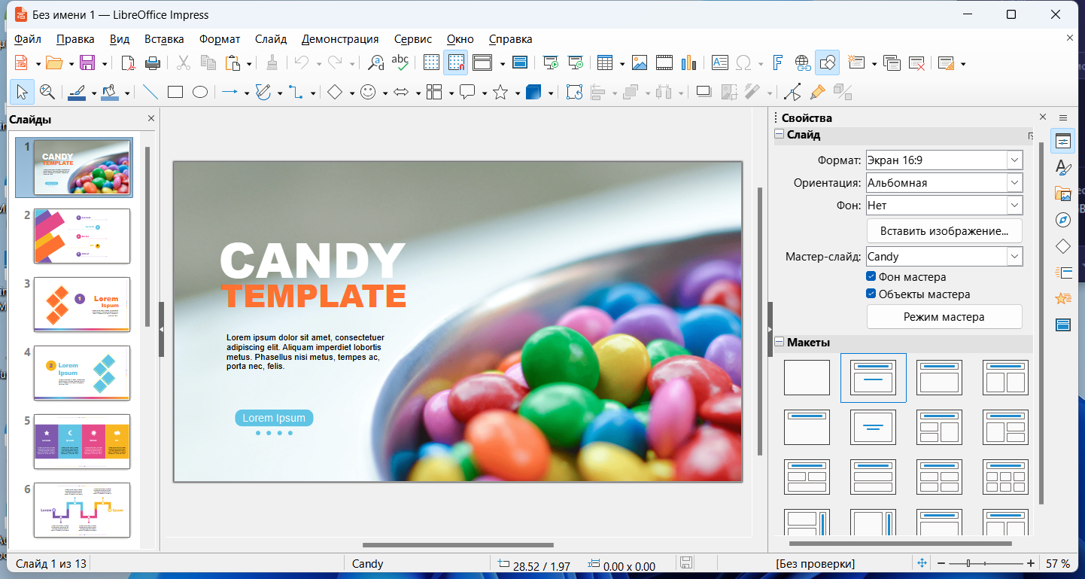Open the 'Слайд' menu in the menu bar
The height and width of the screenshot is (579, 1085).
(x=271, y=39)
